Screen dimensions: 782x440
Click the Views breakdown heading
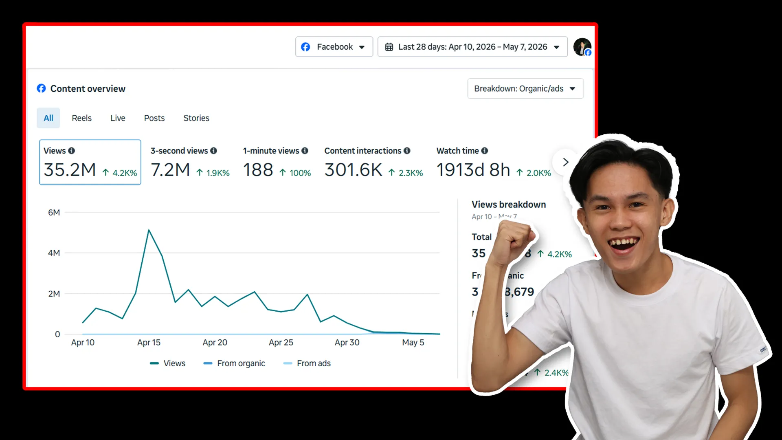(x=509, y=205)
